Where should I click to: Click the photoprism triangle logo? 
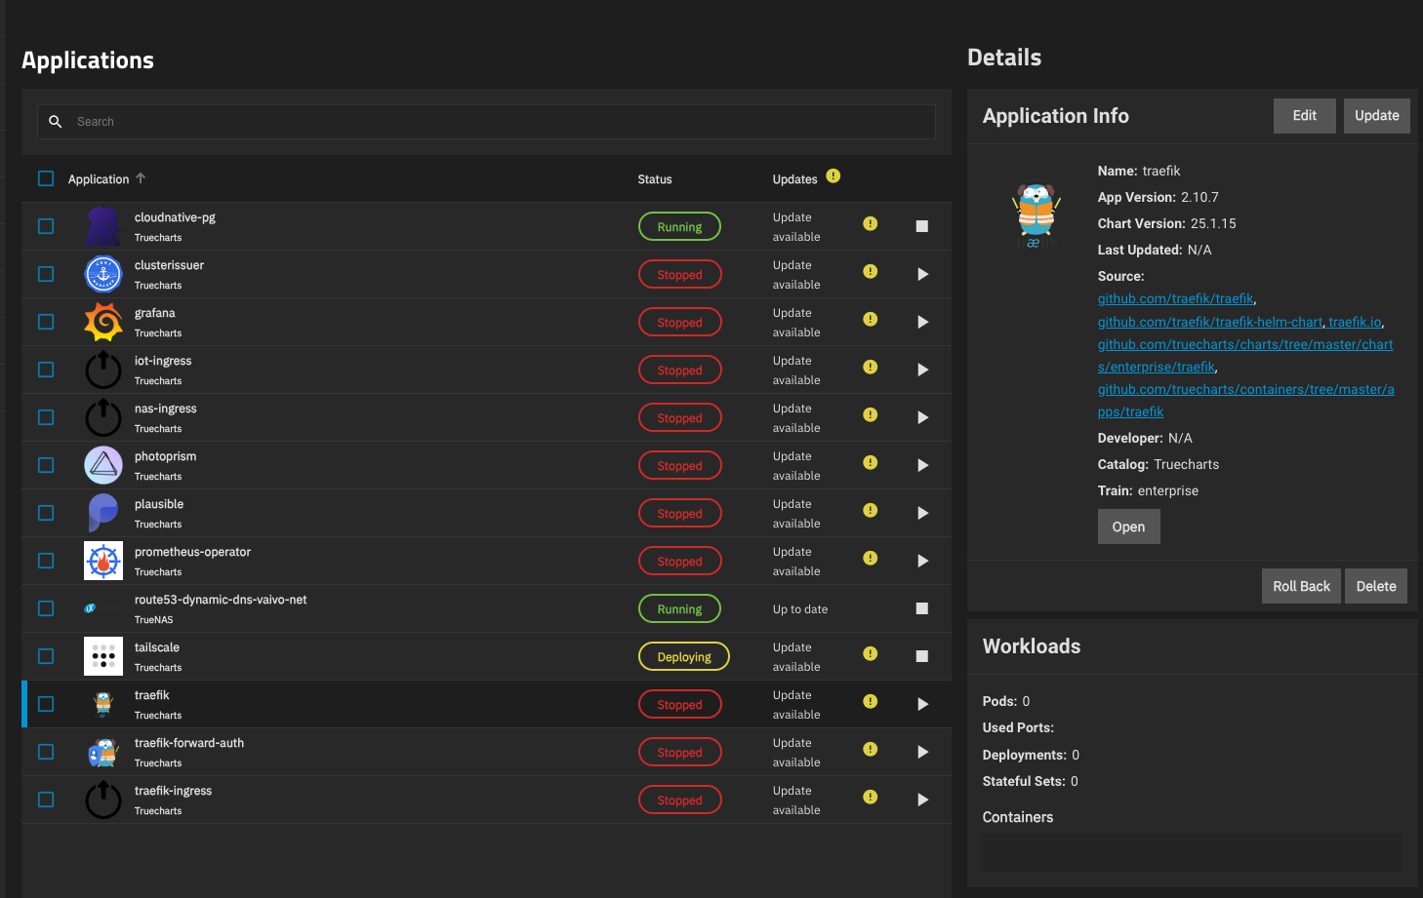point(103,465)
